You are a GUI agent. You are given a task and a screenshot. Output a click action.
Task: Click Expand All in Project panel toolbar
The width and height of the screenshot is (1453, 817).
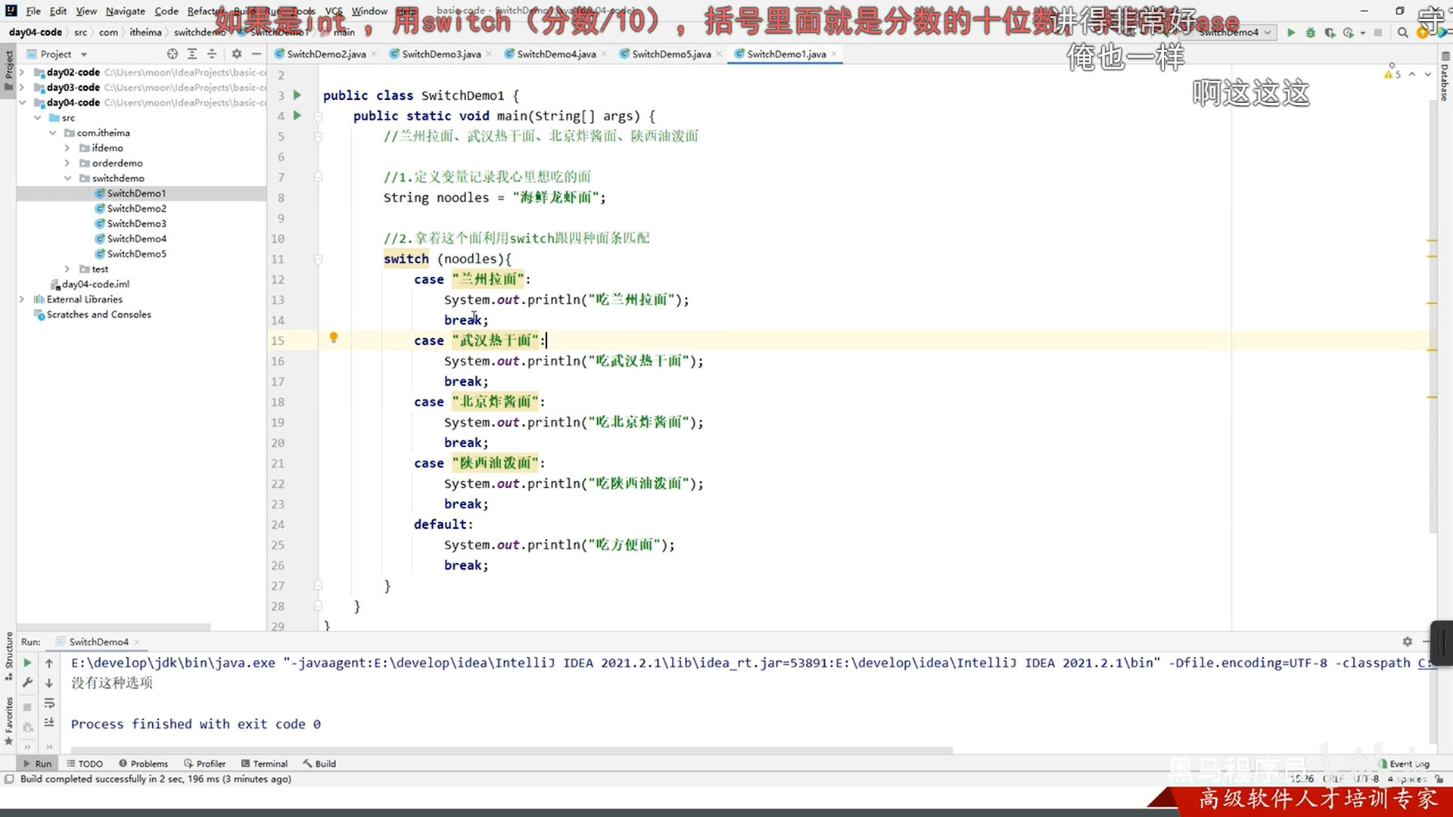point(192,54)
